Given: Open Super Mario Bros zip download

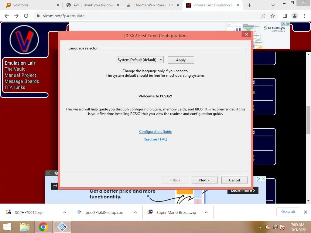Looking at the screenshot, I should pyautogui.click(x=176, y=212).
